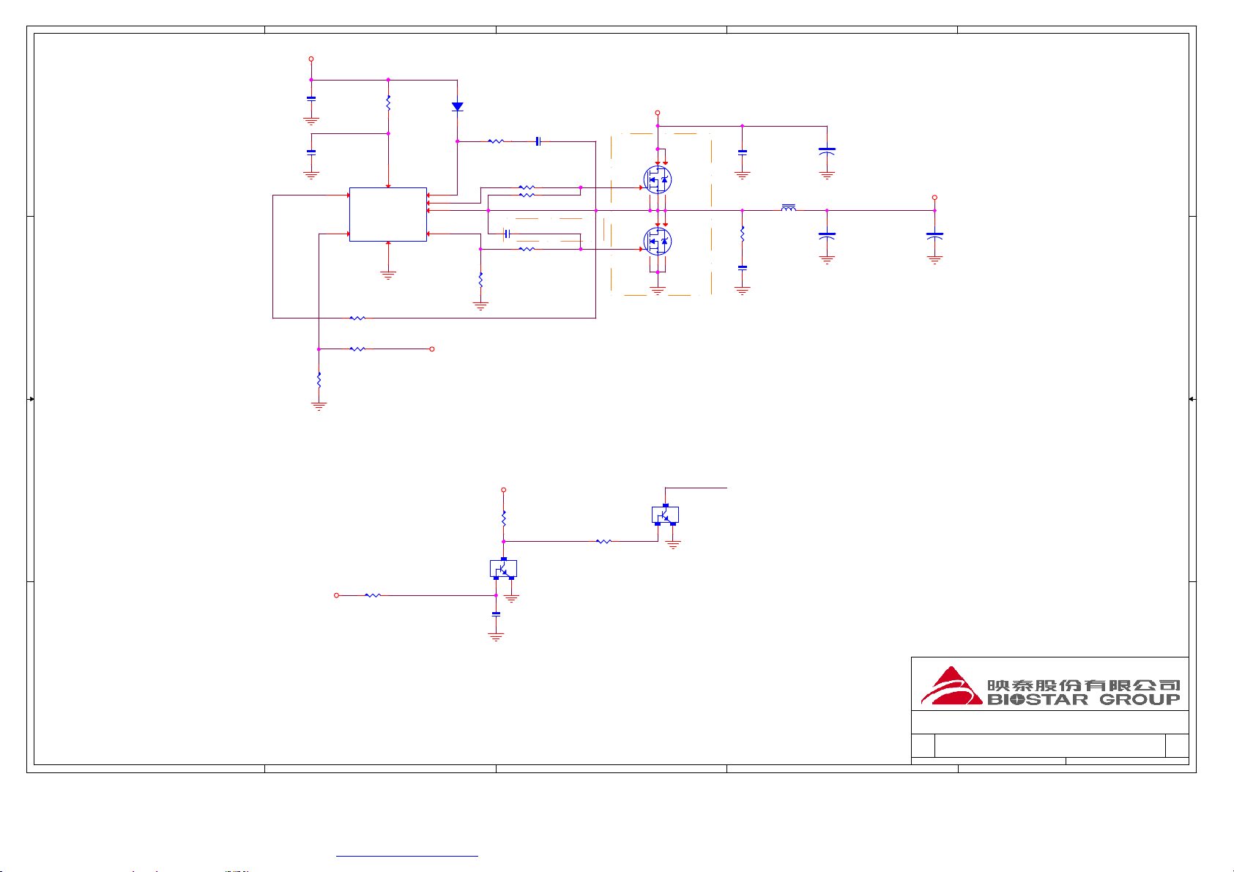1234x872 pixels.
Task: Select the vertical snubber resistor right of the MOSFETs
Action: pyautogui.click(x=743, y=234)
